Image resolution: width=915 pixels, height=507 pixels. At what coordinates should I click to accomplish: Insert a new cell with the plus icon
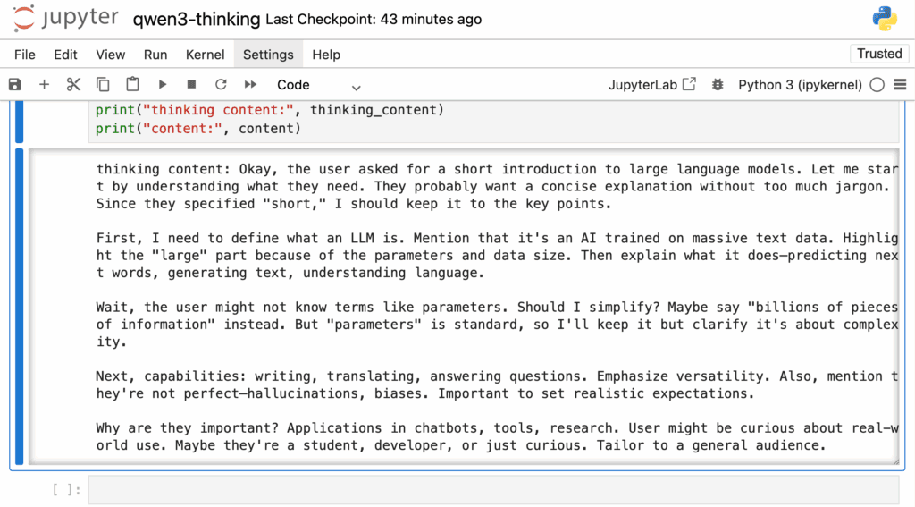tap(44, 85)
